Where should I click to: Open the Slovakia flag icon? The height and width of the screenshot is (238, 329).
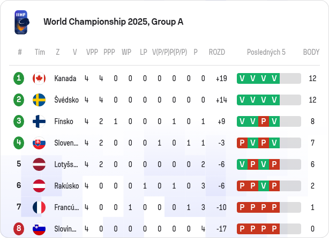[x=39, y=143]
